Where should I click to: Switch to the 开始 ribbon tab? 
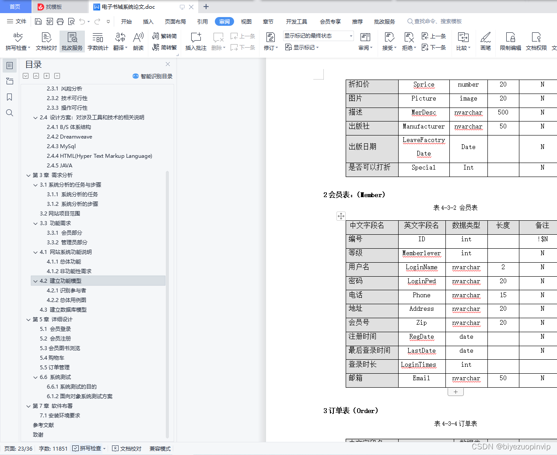(x=126, y=21)
